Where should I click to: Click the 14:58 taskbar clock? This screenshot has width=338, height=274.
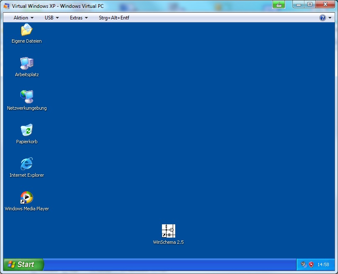323,264
